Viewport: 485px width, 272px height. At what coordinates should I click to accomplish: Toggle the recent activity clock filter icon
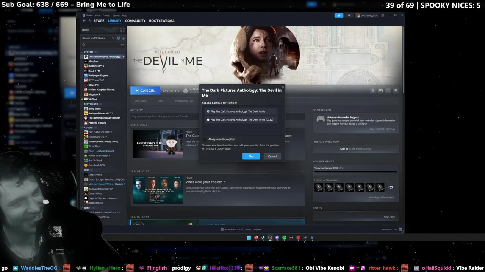coord(118,38)
